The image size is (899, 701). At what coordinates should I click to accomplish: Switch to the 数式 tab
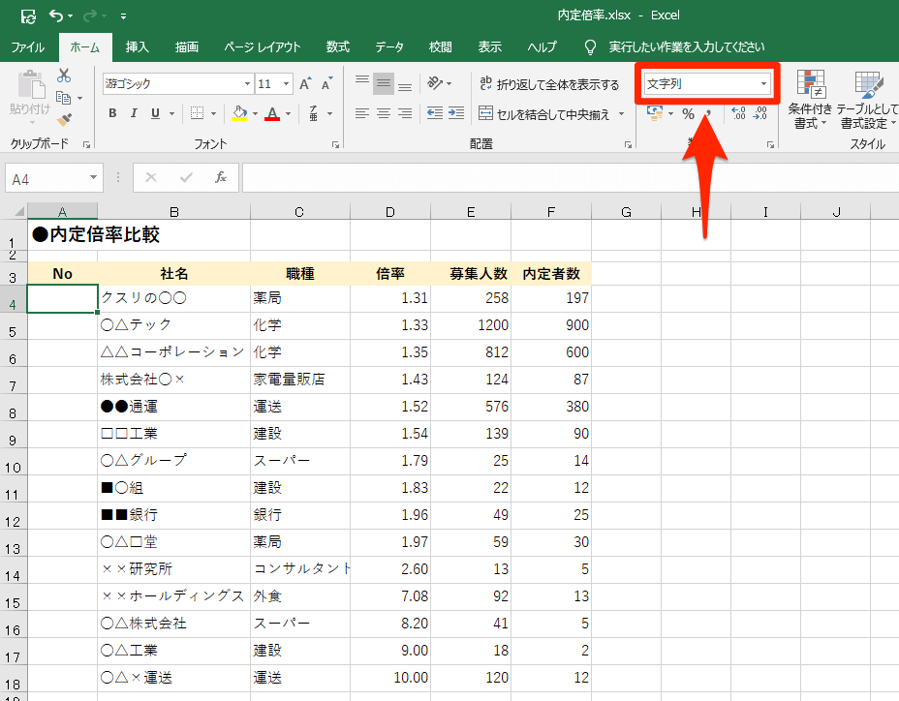click(338, 47)
